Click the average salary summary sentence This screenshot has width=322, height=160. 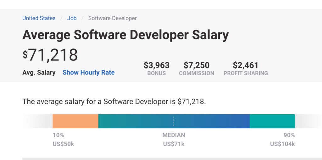[x=114, y=101]
